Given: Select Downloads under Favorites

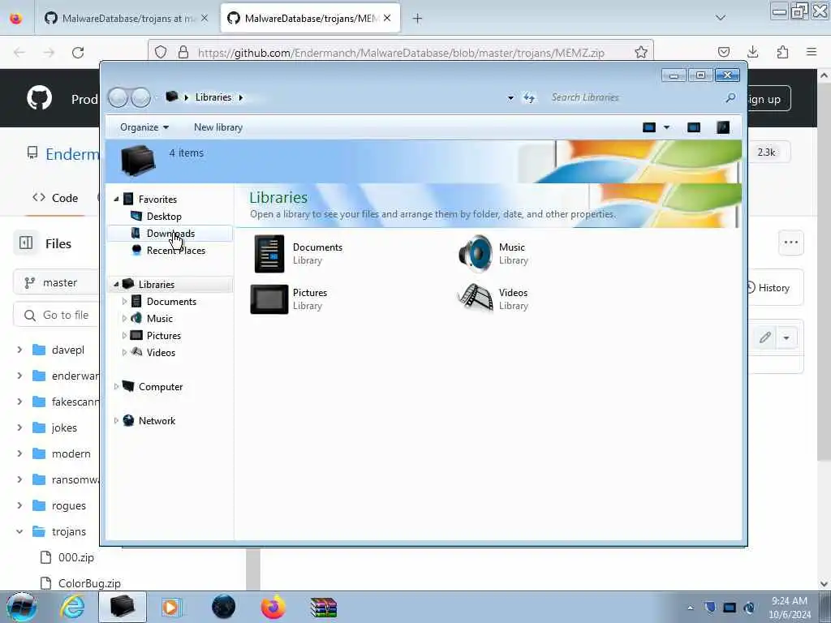Looking at the screenshot, I should 170,233.
